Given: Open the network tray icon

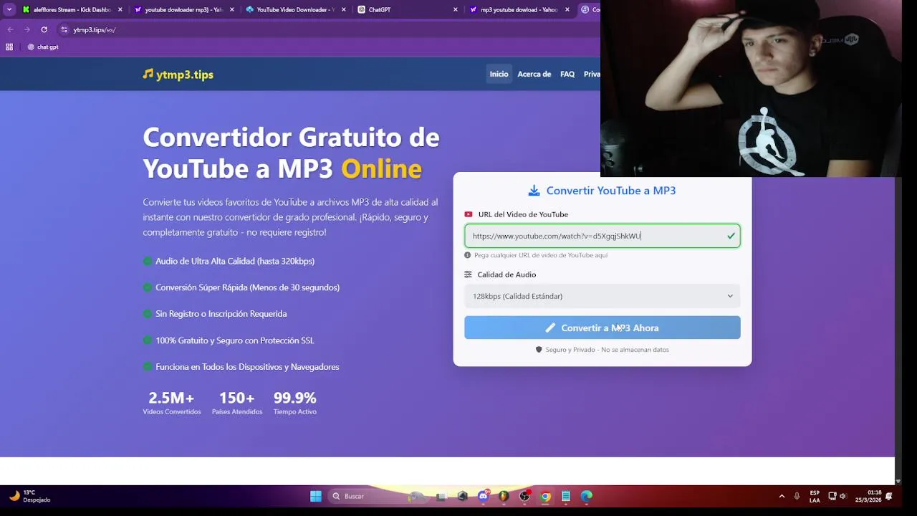Looking at the screenshot, I should pos(832,496).
